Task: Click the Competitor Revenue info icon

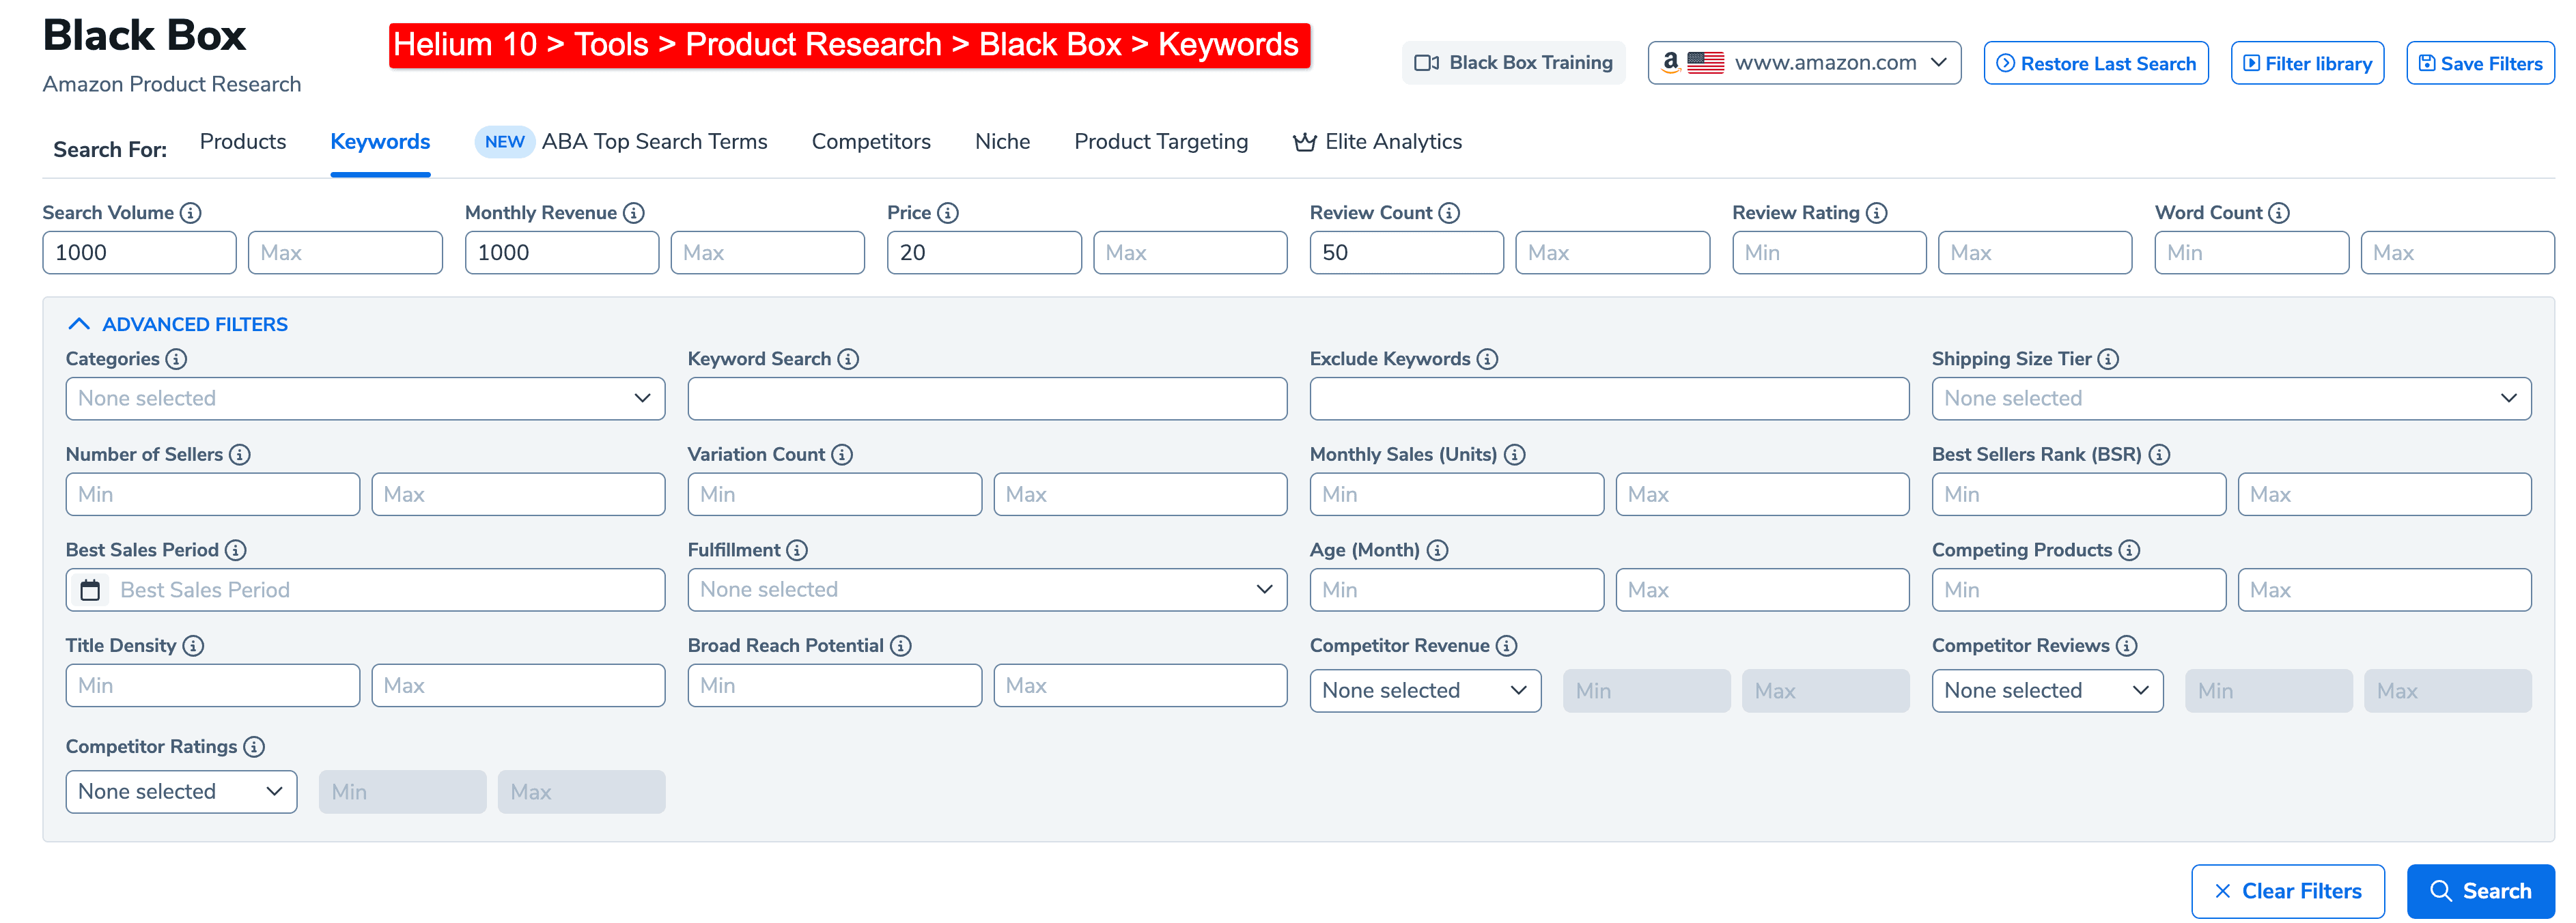Action: pos(1506,646)
